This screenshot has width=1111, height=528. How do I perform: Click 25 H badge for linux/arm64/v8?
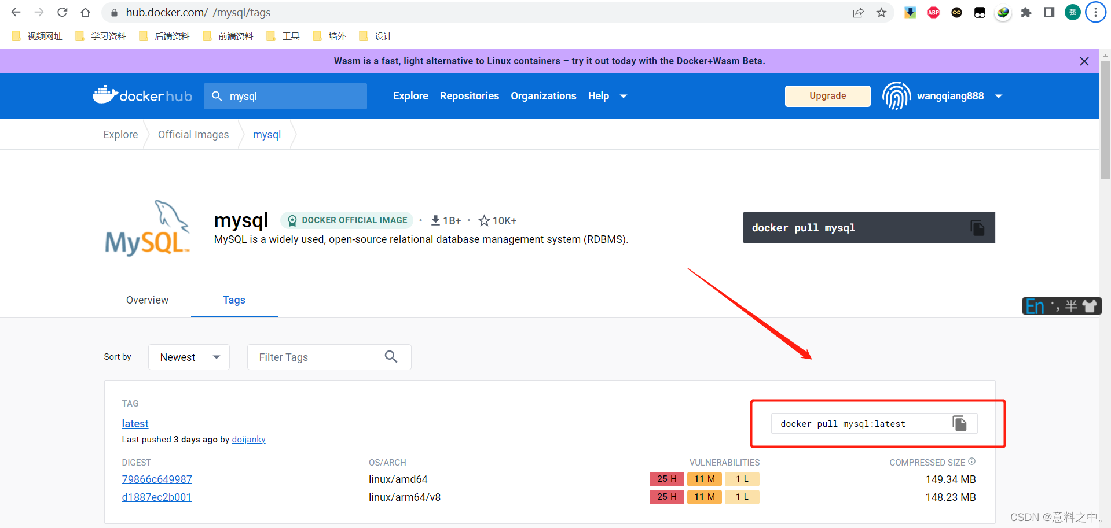pos(667,497)
